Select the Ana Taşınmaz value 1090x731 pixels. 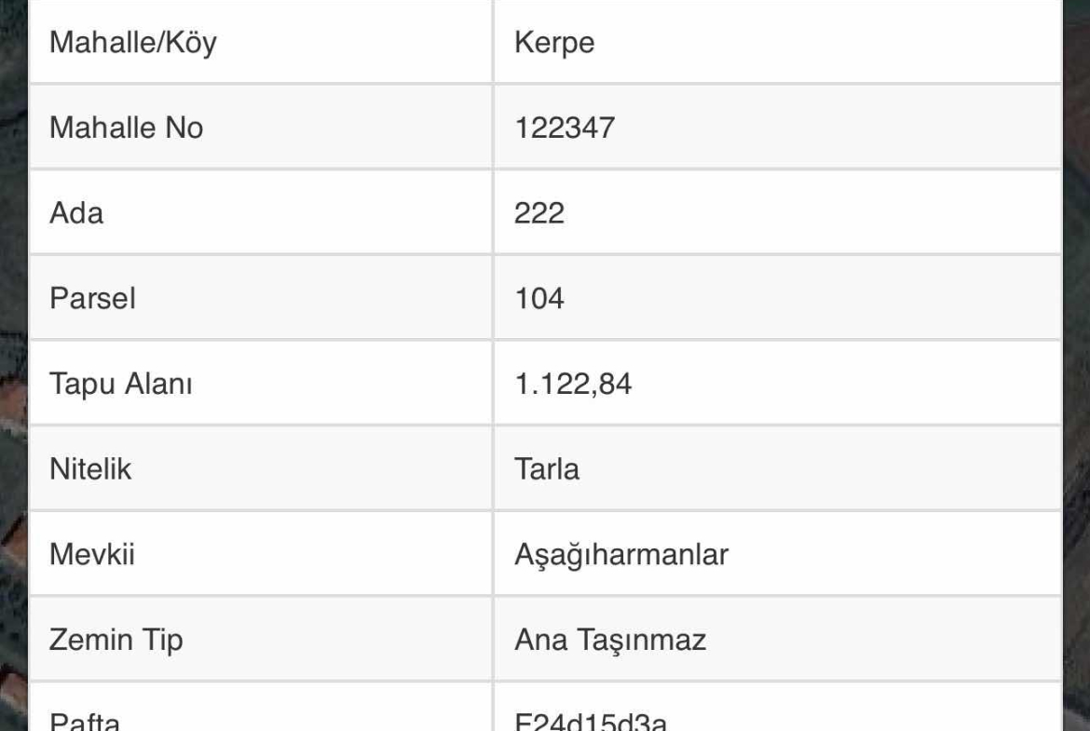coord(610,641)
